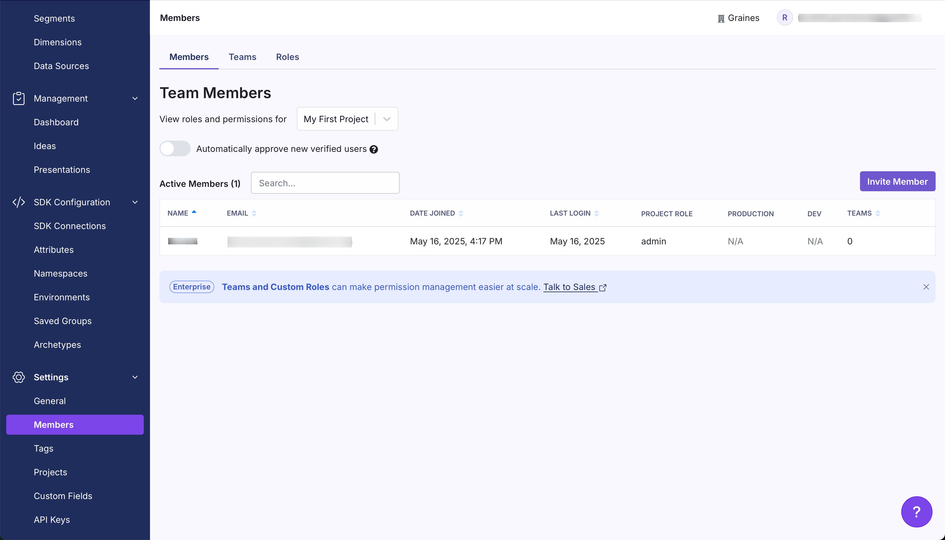
Task: Click the admin project role cell
Action: tap(653, 242)
